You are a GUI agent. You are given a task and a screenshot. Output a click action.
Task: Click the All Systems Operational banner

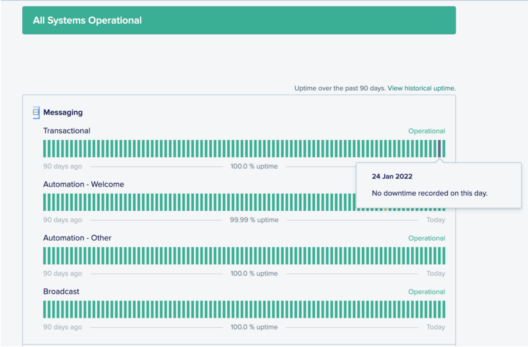tap(239, 20)
